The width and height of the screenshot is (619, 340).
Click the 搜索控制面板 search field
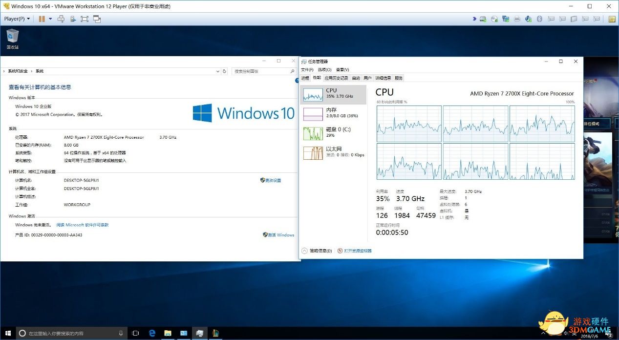[x=259, y=71]
